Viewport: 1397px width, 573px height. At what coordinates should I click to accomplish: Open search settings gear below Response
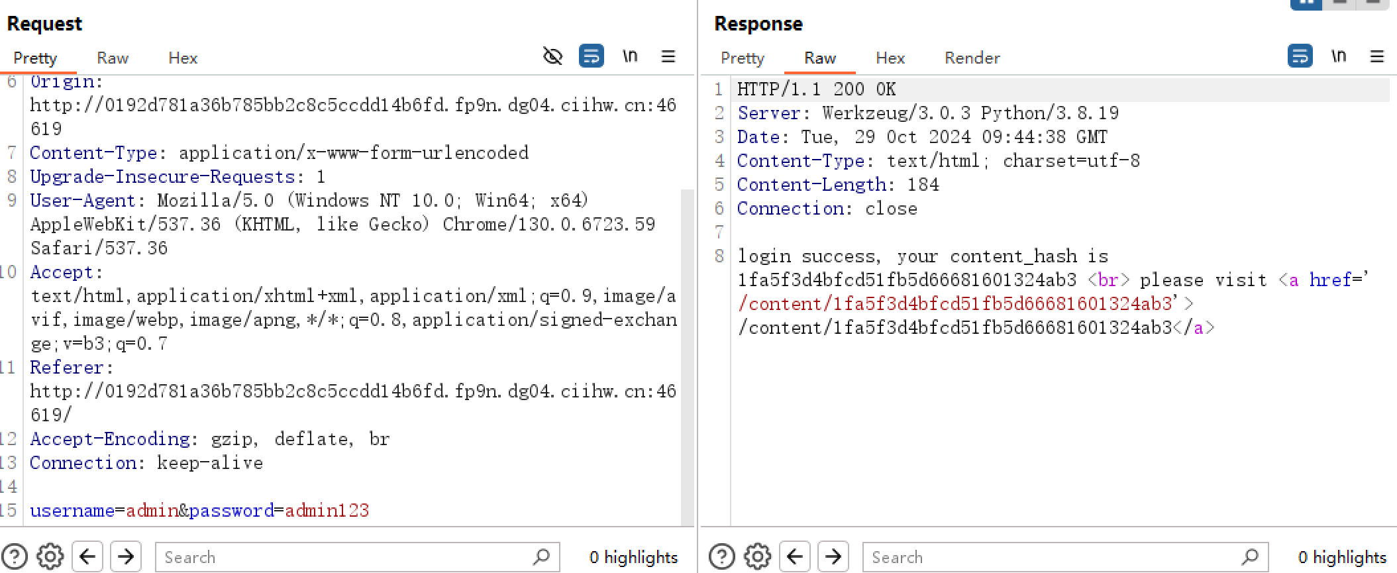[x=758, y=556]
